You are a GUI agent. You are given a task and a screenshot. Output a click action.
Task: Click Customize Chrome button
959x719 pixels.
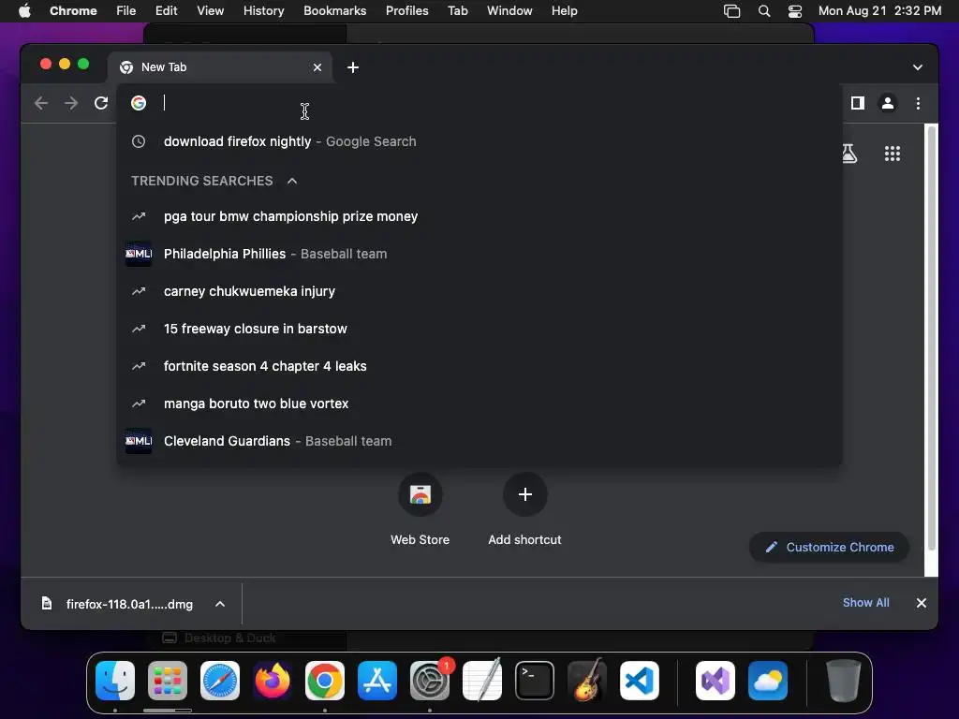pos(829,547)
